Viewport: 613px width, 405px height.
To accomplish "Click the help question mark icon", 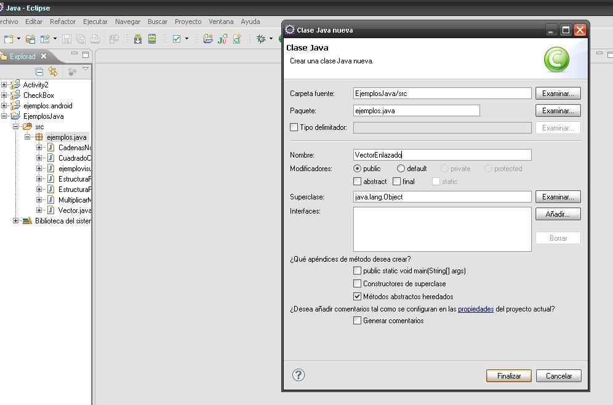I will point(298,375).
